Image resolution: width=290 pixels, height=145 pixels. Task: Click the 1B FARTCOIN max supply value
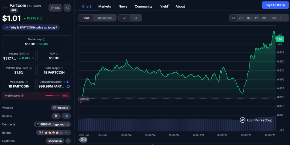coord(19,86)
